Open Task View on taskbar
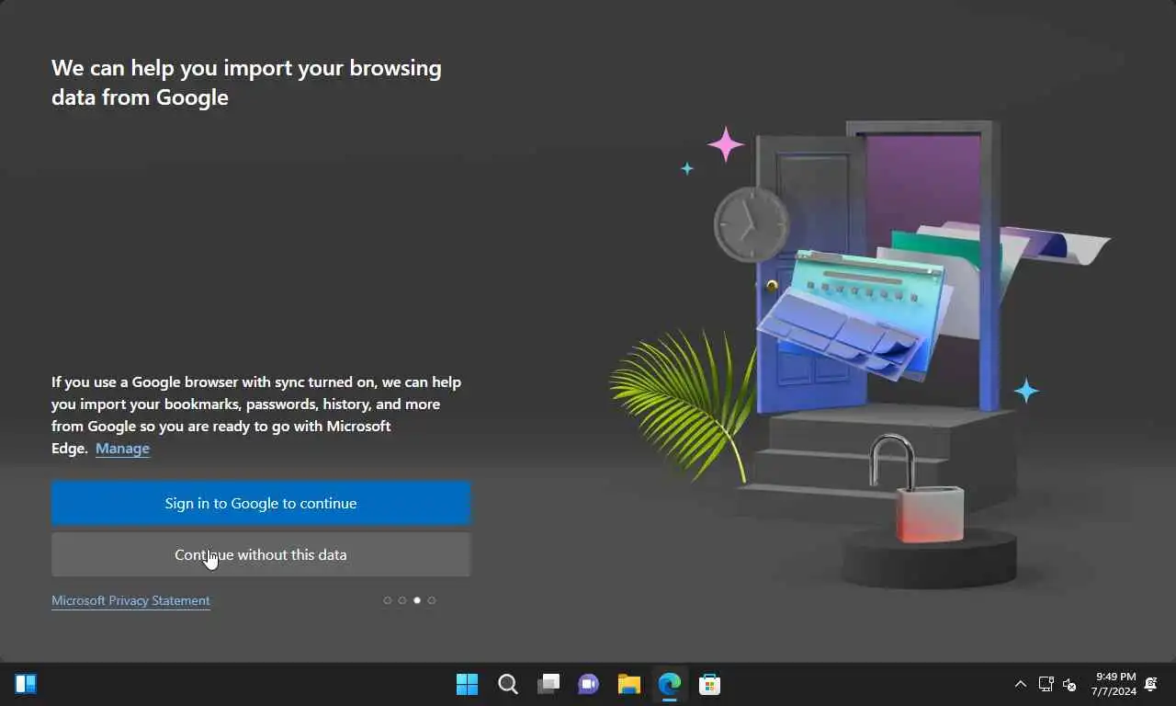Viewport: 1176px width, 706px height. [x=548, y=684]
